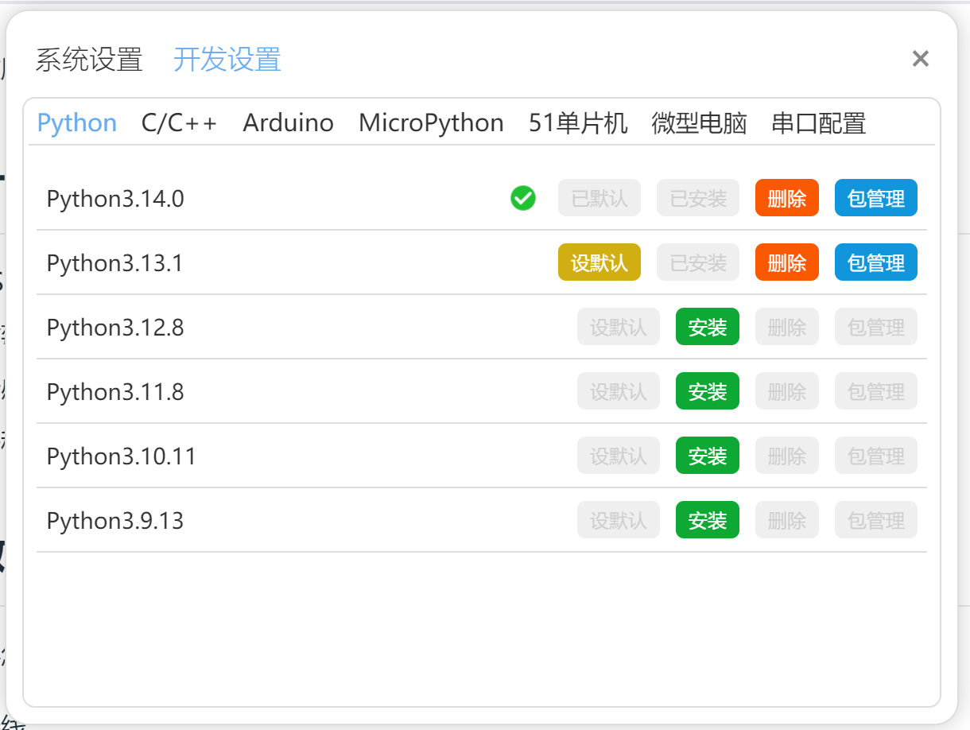Click 设默认 in the Python3.11.8 row
The width and height of the screenshot is (970, 730).
tap(619, 391)
